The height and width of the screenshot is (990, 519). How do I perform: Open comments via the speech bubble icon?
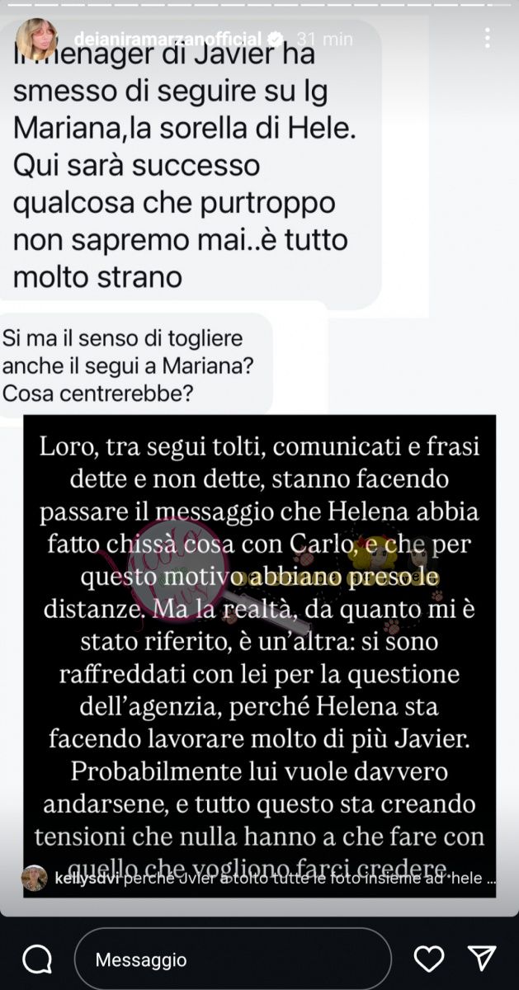[x=37, y=959]
